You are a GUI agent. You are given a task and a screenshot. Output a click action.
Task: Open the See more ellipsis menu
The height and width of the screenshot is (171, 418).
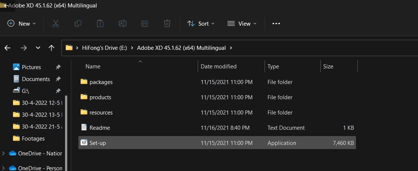click(276, 23)
